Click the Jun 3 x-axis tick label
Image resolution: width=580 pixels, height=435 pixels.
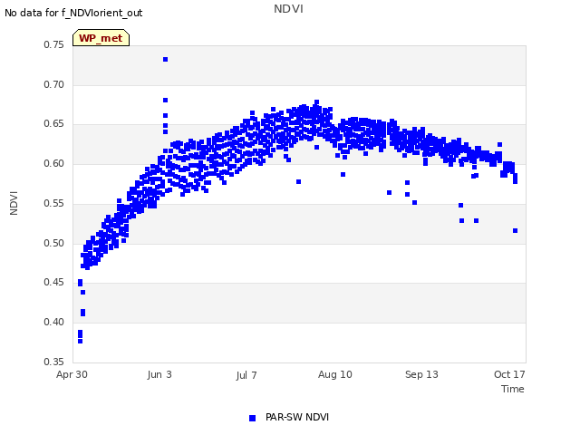point(159,374)
